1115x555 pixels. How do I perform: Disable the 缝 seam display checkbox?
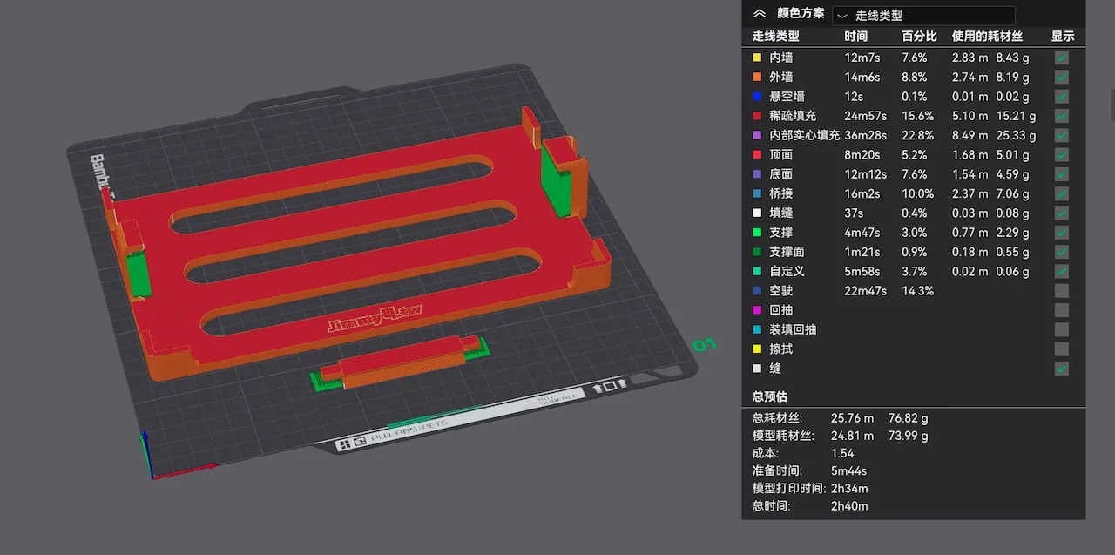tap(1062, 369)
